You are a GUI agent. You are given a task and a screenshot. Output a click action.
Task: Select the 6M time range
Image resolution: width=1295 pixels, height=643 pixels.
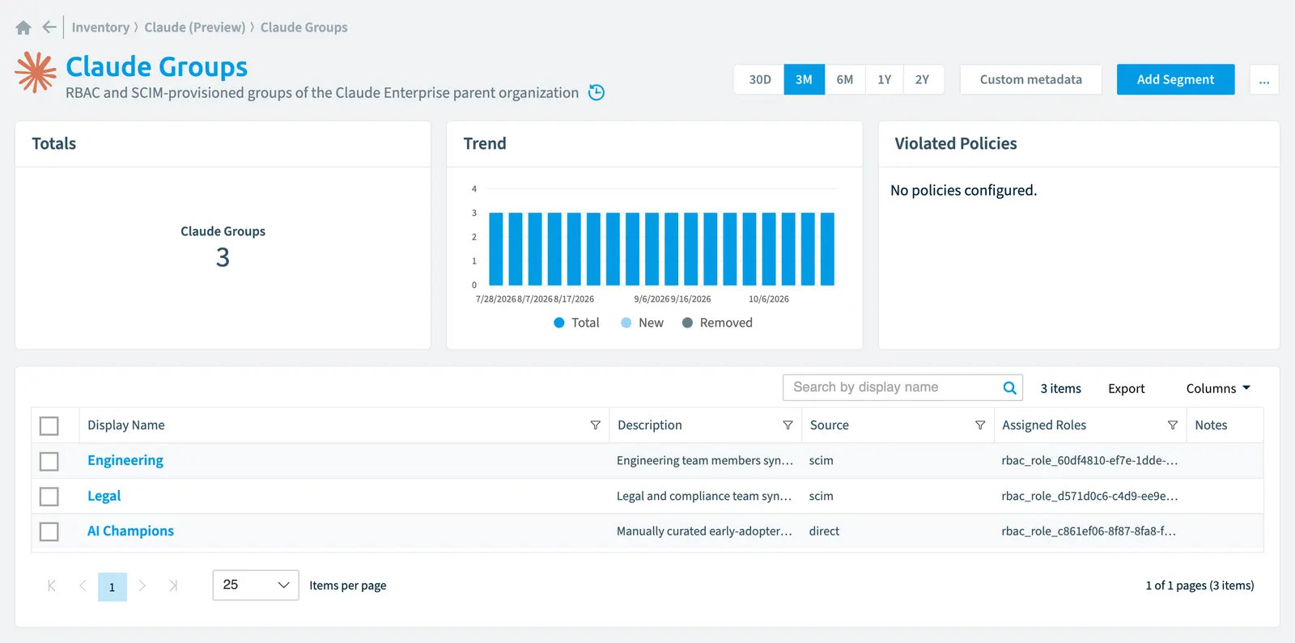(x=845, y=79)
